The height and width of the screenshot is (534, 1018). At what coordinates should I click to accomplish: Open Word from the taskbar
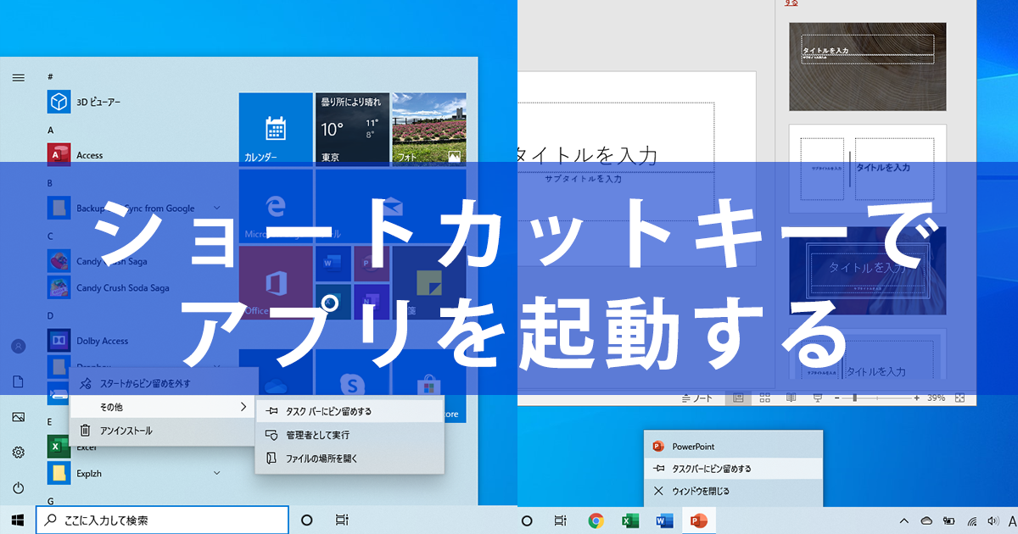click(x=664, y=520)
